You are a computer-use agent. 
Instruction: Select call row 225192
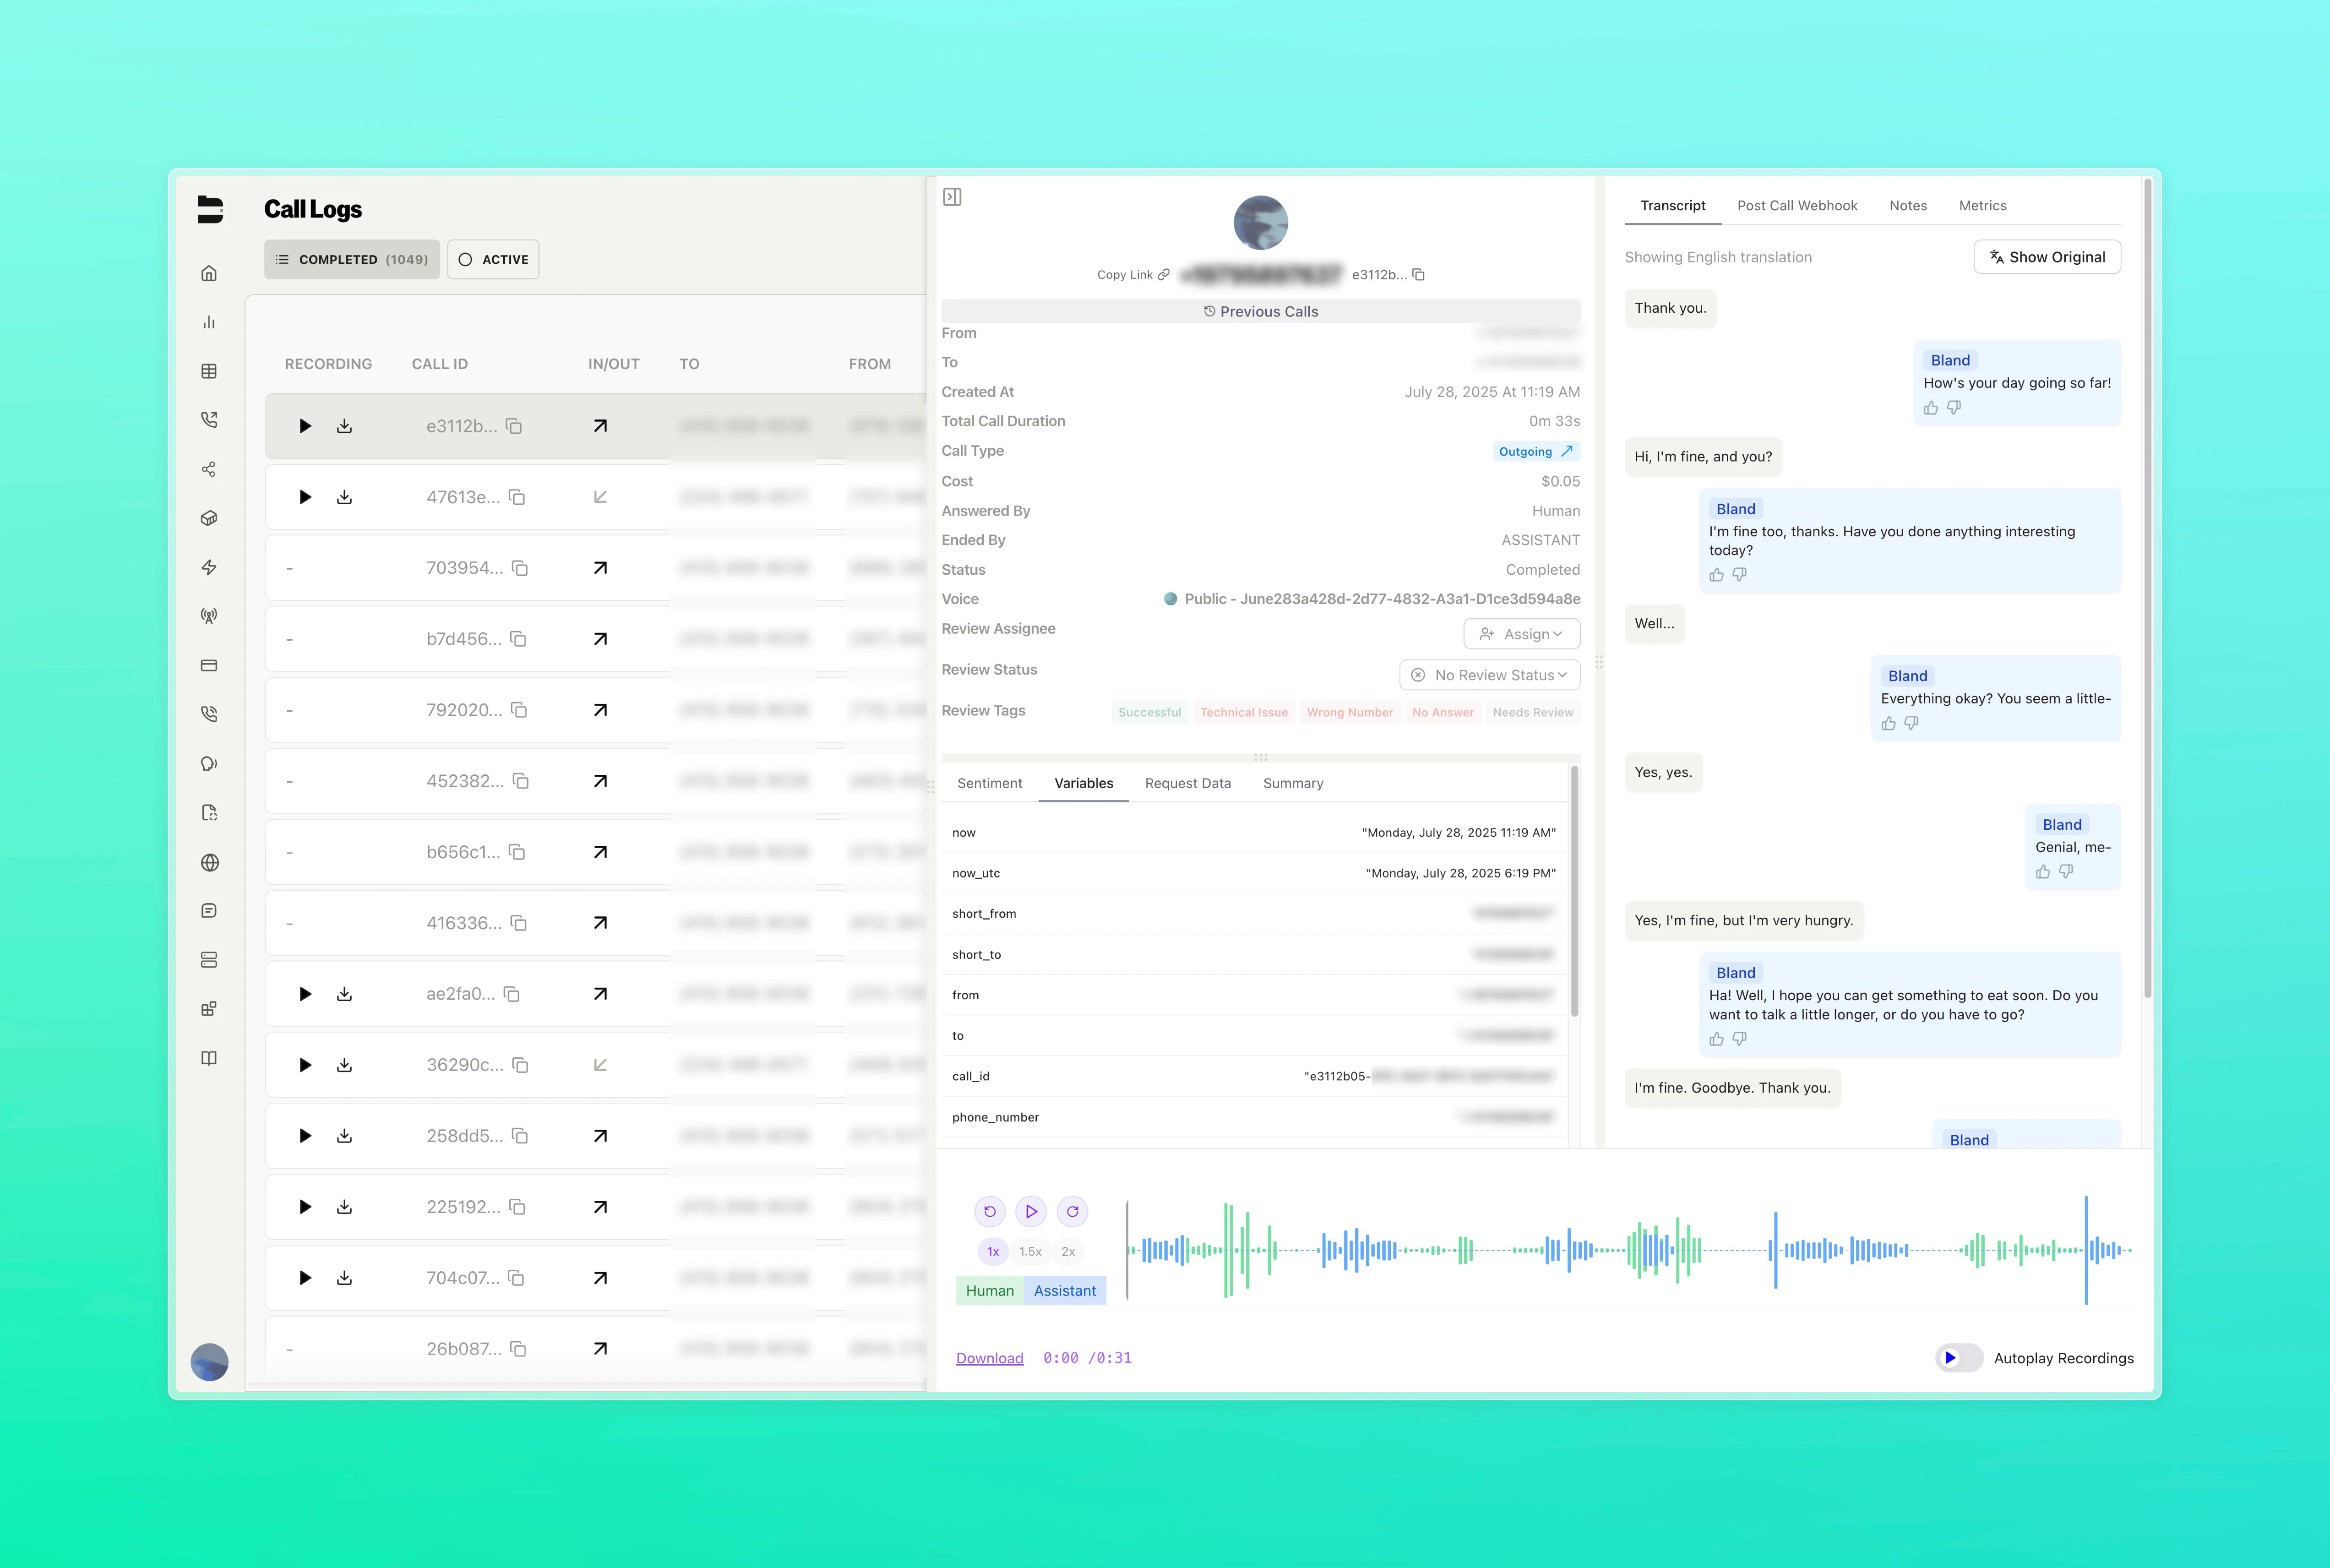tap(595, 1207)
